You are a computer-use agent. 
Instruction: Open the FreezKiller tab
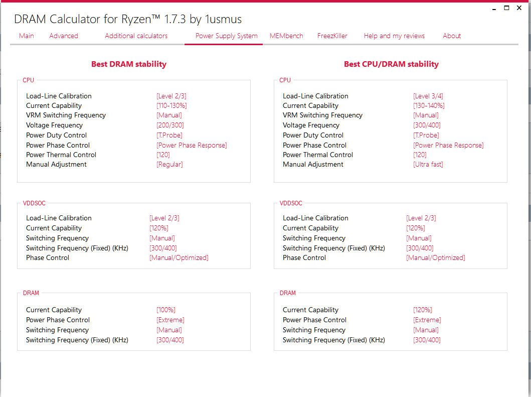click(332, 36)
